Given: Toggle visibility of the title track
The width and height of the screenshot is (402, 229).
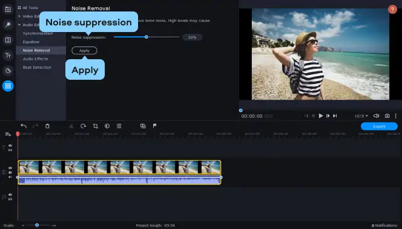Looking at the screenshot, I should point(10,146).
